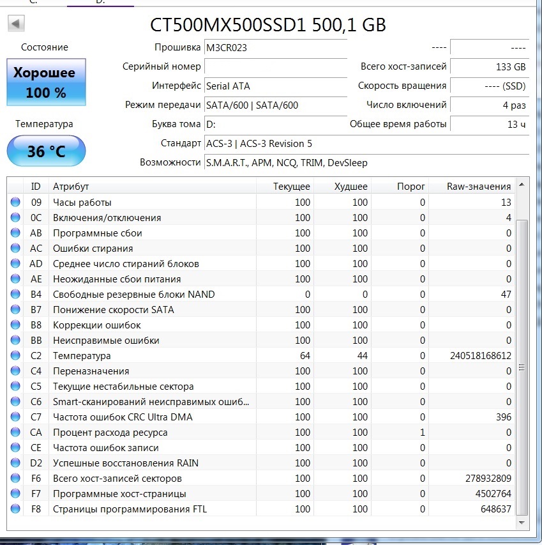Screen dimensions: 542x545
Task: Click the status dot of row CE
Action: [x=15, y=447]
